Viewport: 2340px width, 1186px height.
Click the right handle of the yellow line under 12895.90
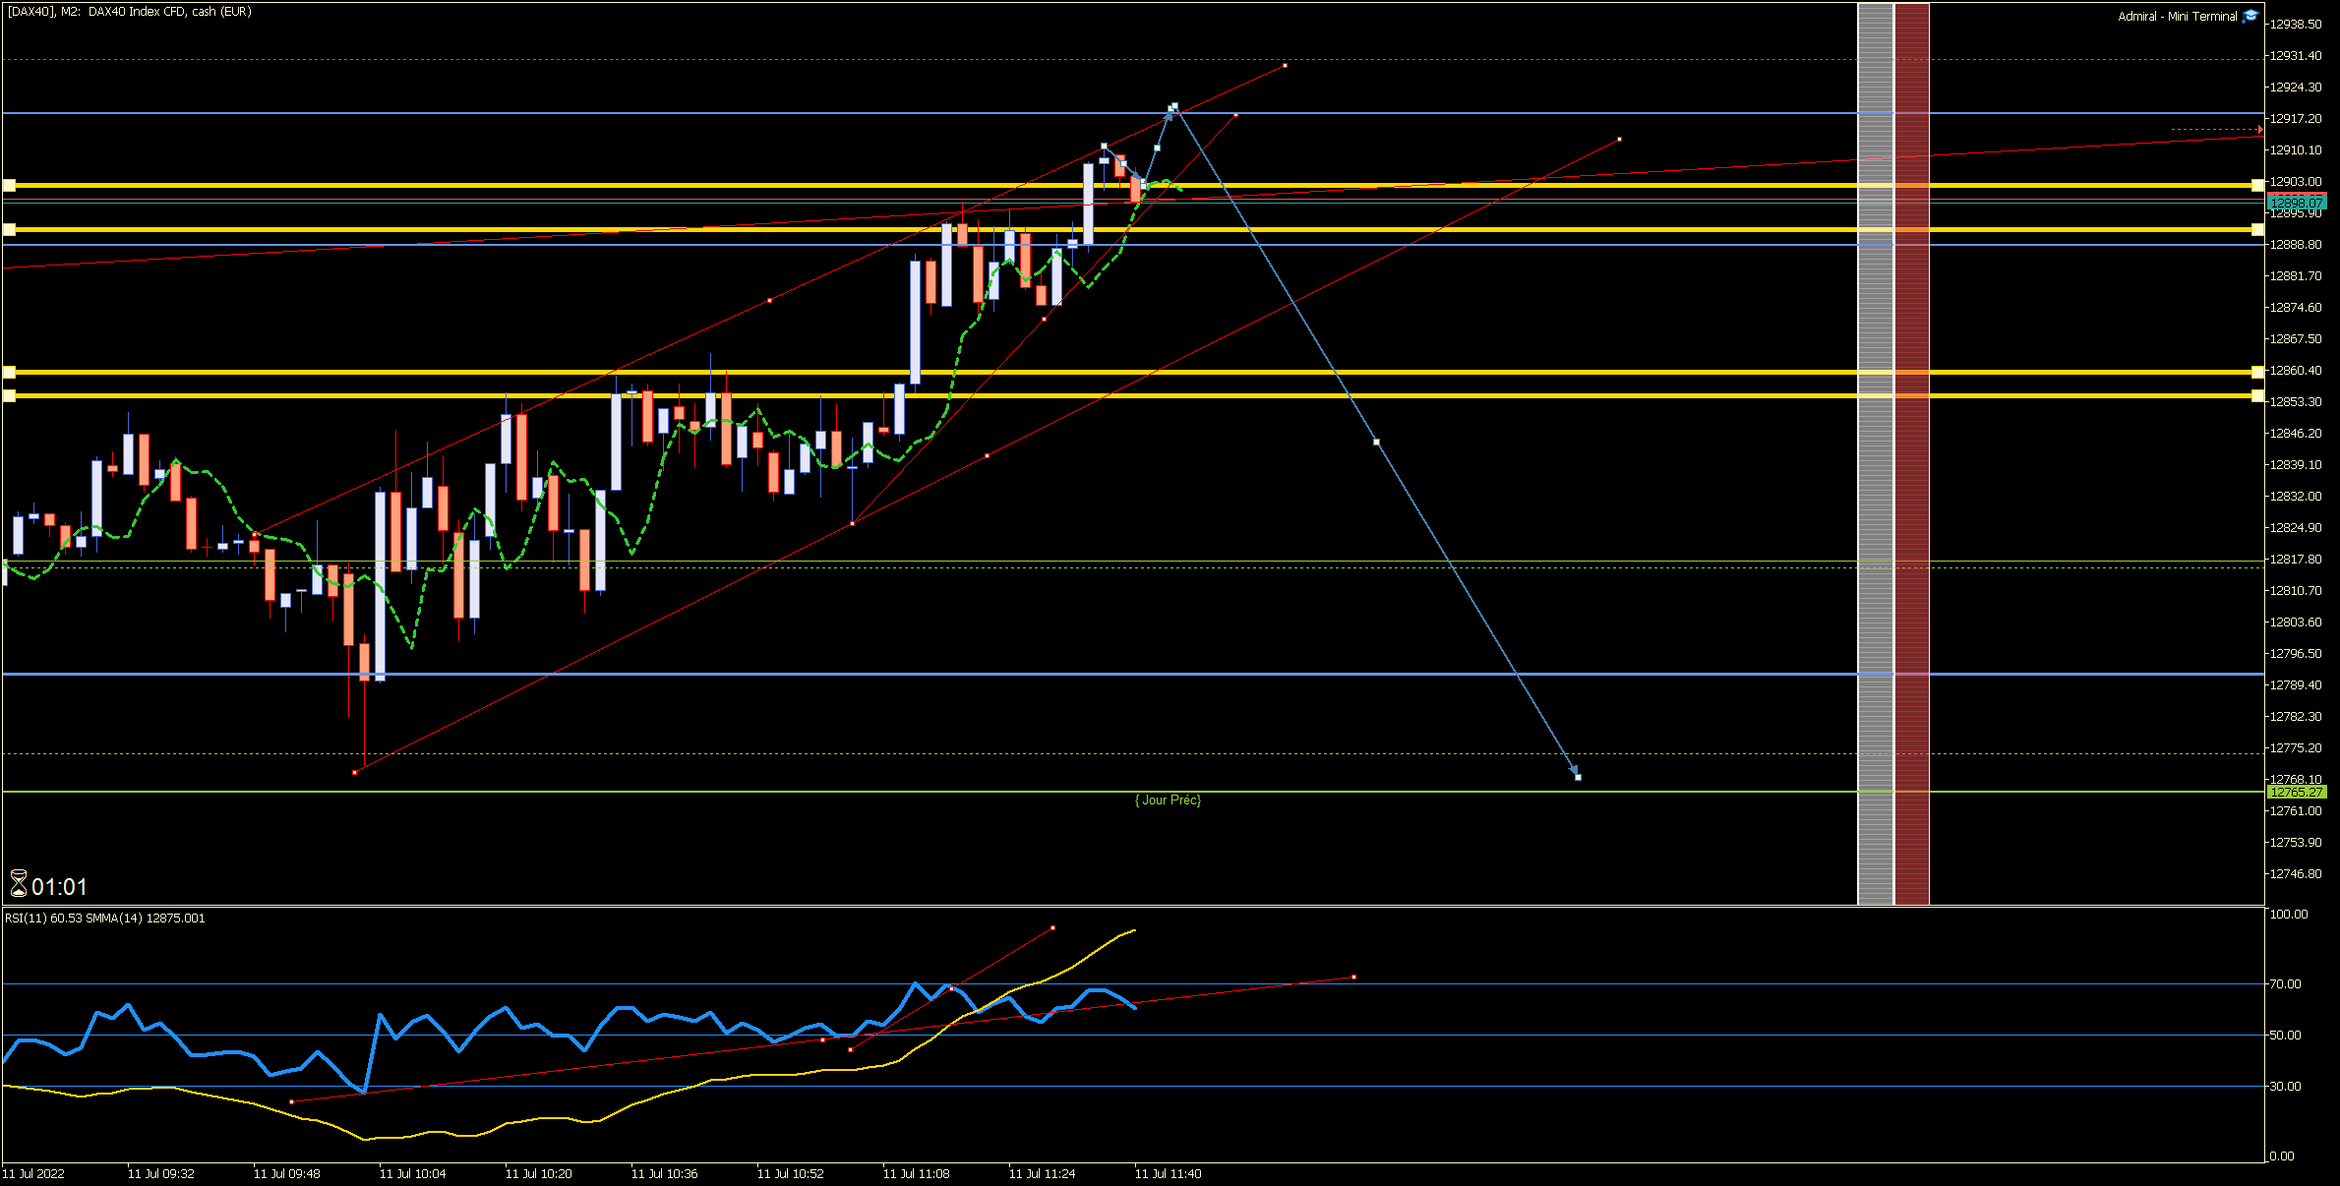tap(2257, 230)
